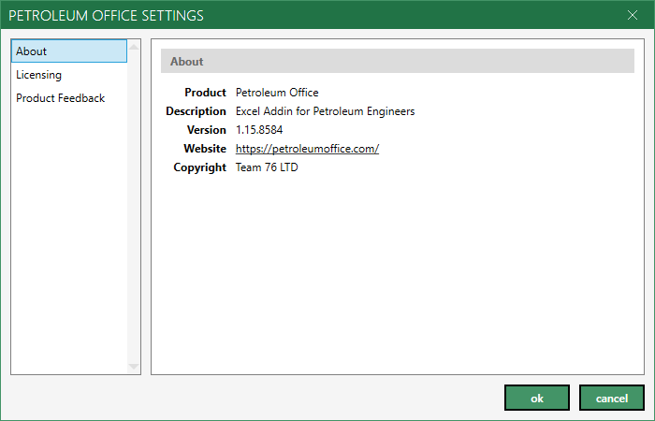The width and height of the screenshot is (655, 421).
Task: Click the Excel Addin for Petroleum Engineers text
Action: point(325,111)
